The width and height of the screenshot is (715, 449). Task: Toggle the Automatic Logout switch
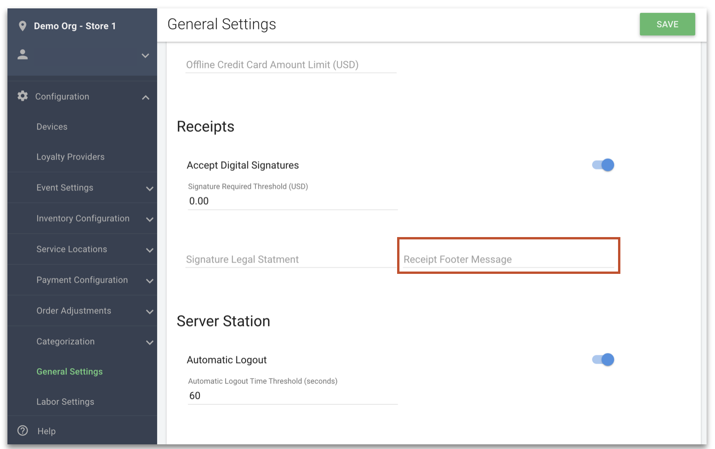pos(603,360)
